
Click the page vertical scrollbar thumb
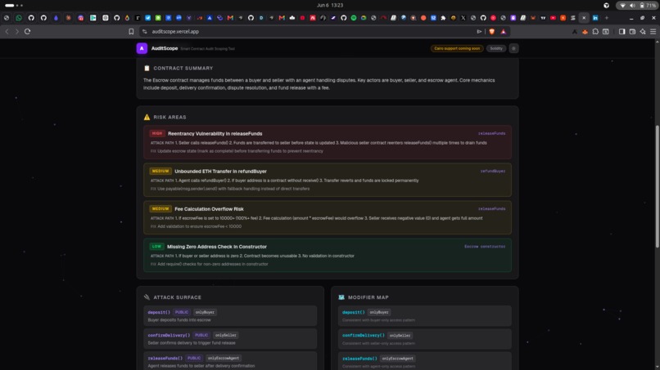coord(657,187)
